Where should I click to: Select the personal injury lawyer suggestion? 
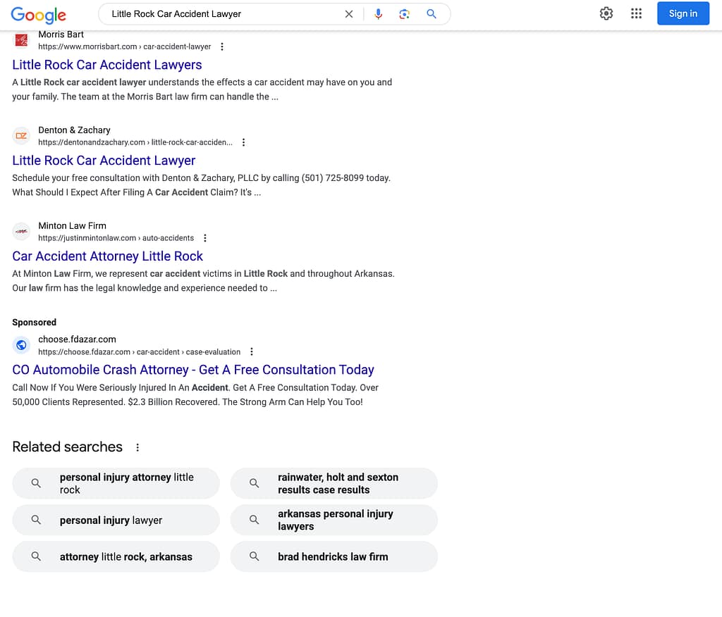coord(116,520)
